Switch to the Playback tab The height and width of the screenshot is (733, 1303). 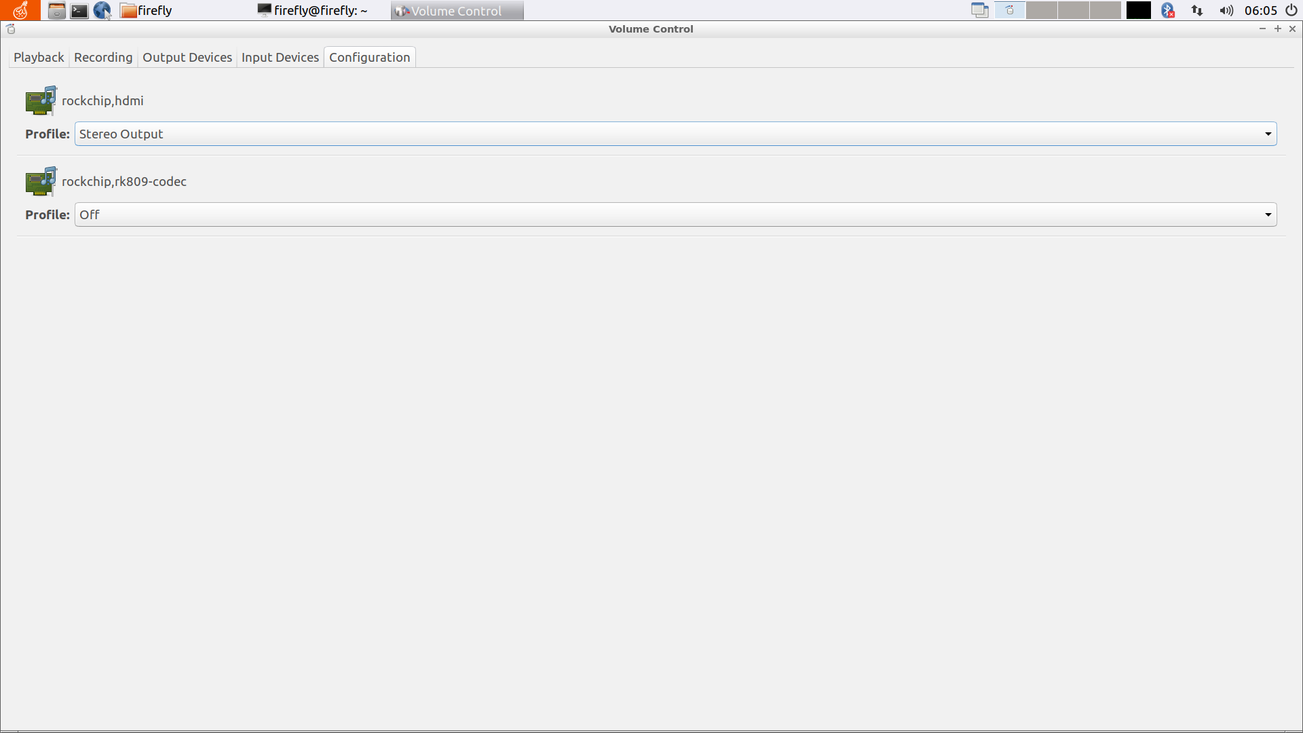coord(39,57)
